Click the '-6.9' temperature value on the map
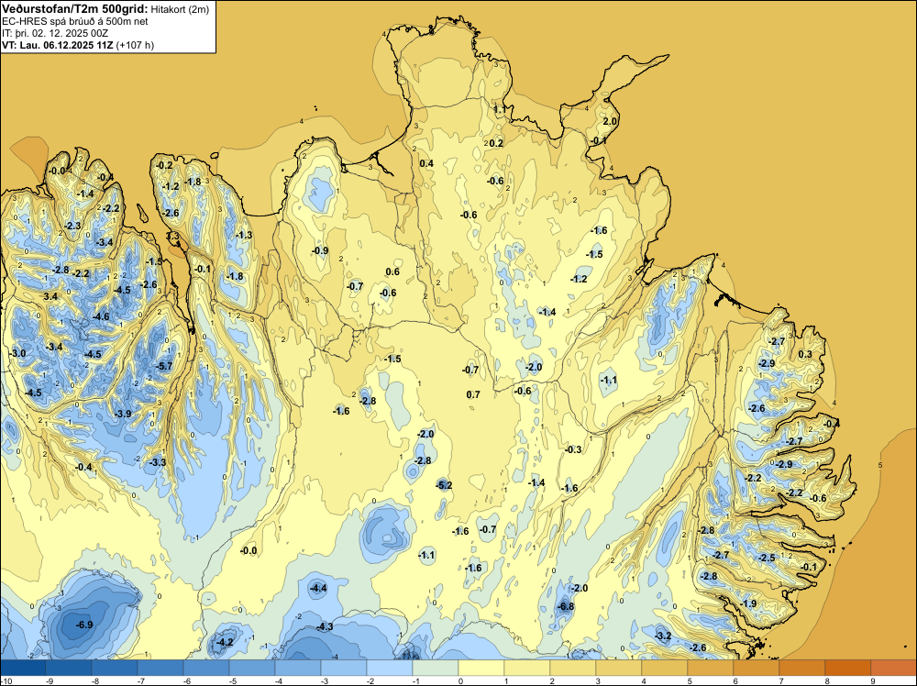Screen dimensions: 917x686 coord(84,625)
